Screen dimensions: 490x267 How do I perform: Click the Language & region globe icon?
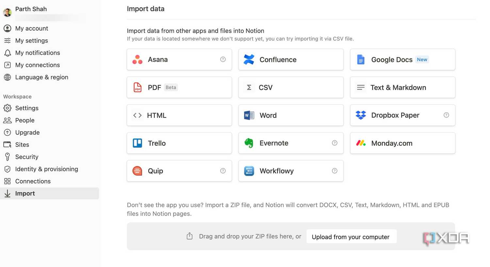click(x=7, y=77)
